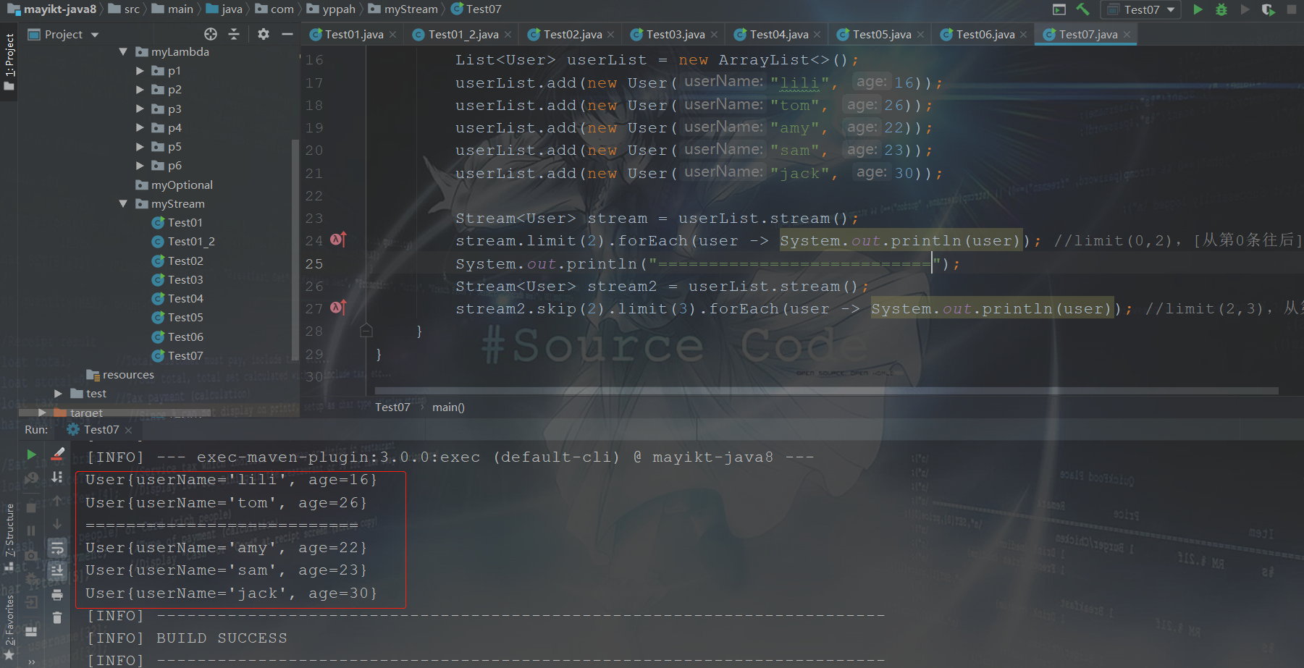Screen dimensions: 1304x668
Task: Expand the p5 package
Action: click(x=140, y=147)
